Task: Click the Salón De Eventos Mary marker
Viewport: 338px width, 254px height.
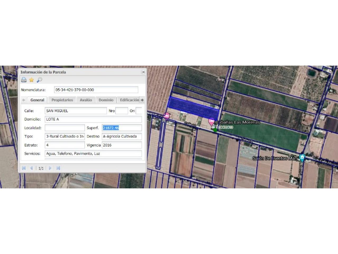Action: [x=302, y=158]
